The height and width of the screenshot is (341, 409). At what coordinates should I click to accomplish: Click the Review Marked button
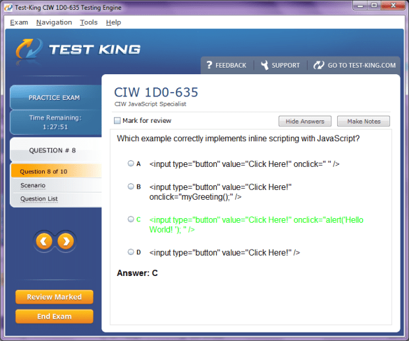point(54,297)
